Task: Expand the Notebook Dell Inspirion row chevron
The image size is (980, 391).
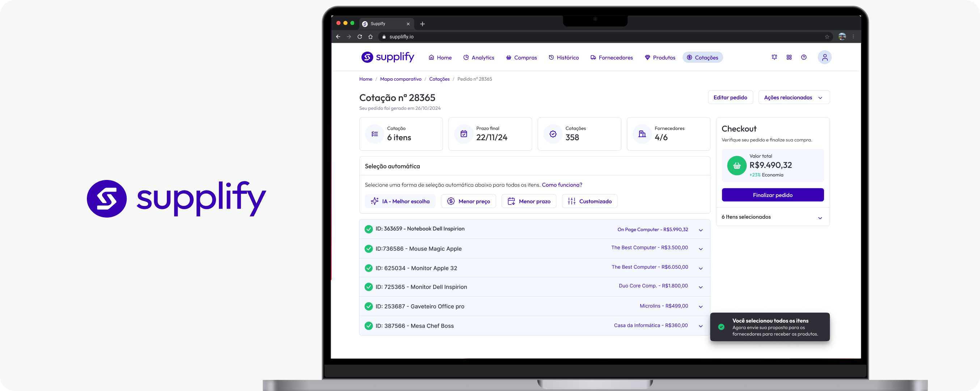Action: 700,230
